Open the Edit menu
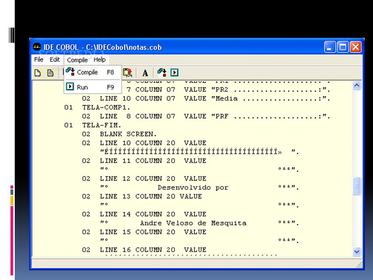 pyautogui.click(x=54, y=59)
